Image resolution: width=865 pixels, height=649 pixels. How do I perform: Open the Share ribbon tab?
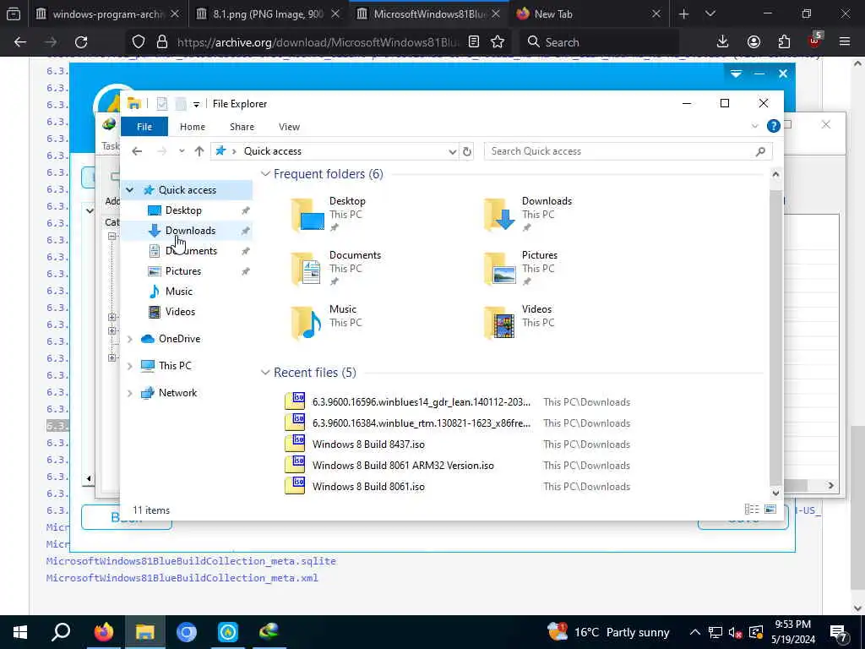(x=242, y=127)
